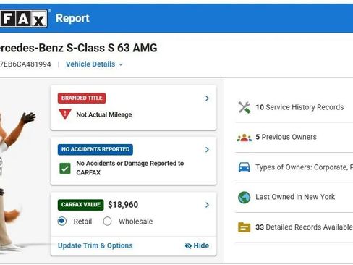Image resolution: width=353 pixels, height=265 pixels.
Task: Click 10 Service History Records text
Action: coord(299,107)
